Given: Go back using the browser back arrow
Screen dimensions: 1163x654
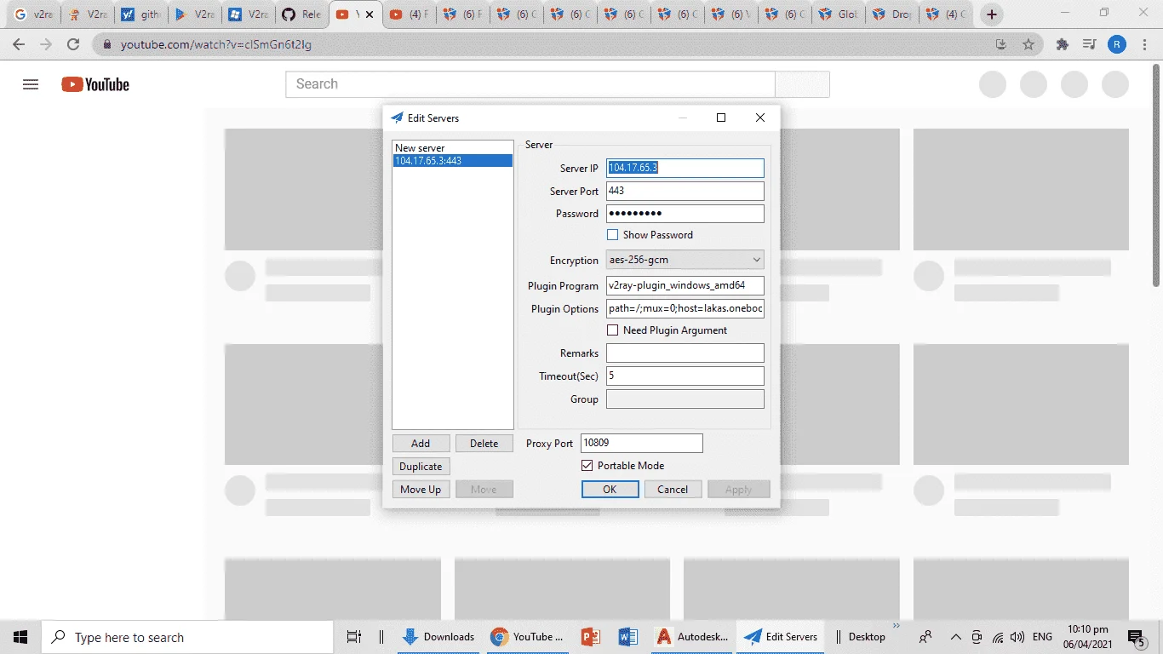Looking at the screenshot, I should pos(19,44).
